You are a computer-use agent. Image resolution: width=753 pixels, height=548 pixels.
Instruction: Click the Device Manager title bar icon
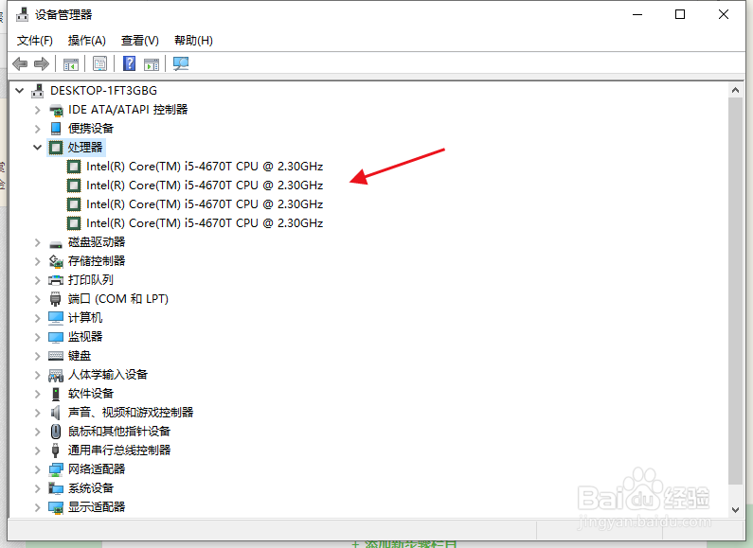point(22,14)
